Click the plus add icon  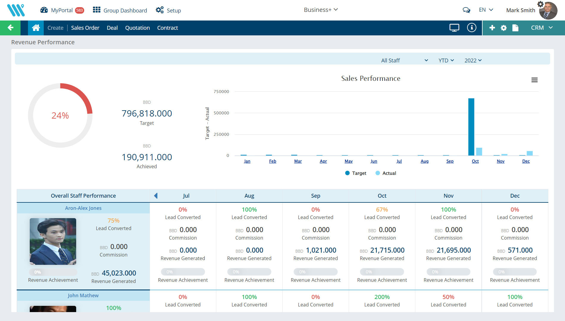[492, 28]
